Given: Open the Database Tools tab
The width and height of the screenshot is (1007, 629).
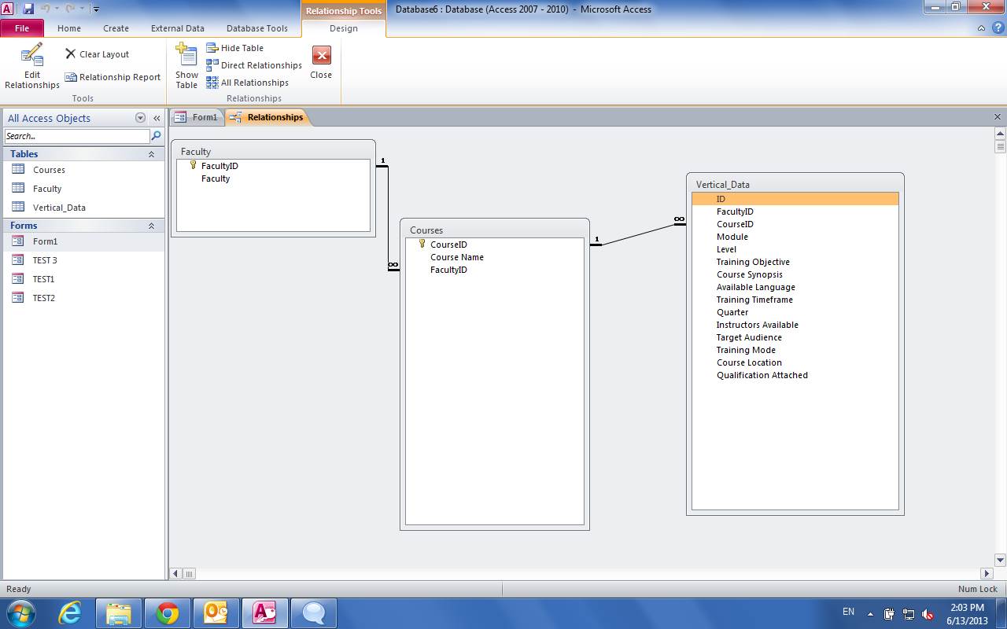Looking at the screenshot, I should tap(257, 28).
